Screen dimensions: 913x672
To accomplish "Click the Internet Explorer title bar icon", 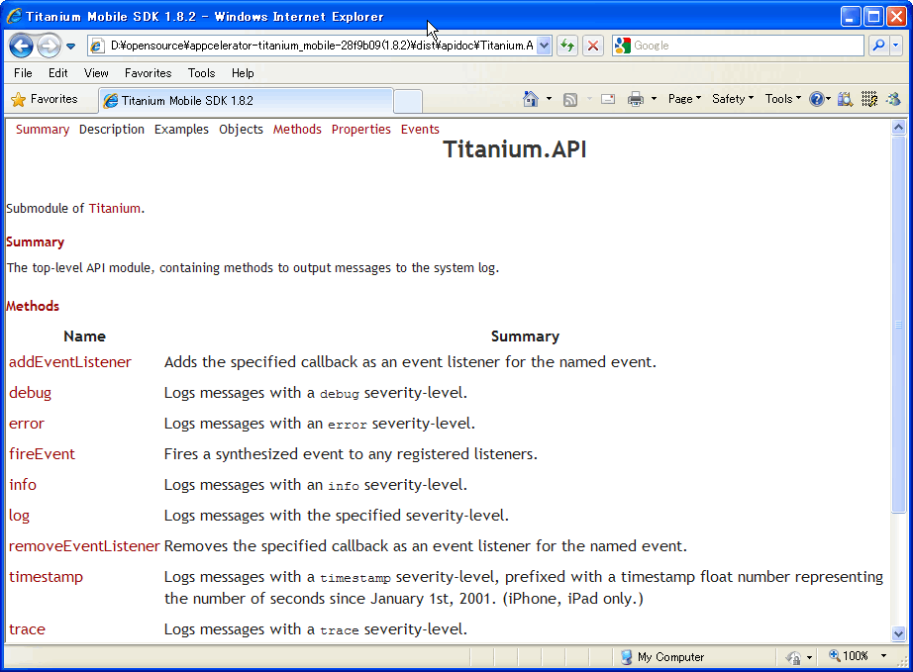I will 14,16.
